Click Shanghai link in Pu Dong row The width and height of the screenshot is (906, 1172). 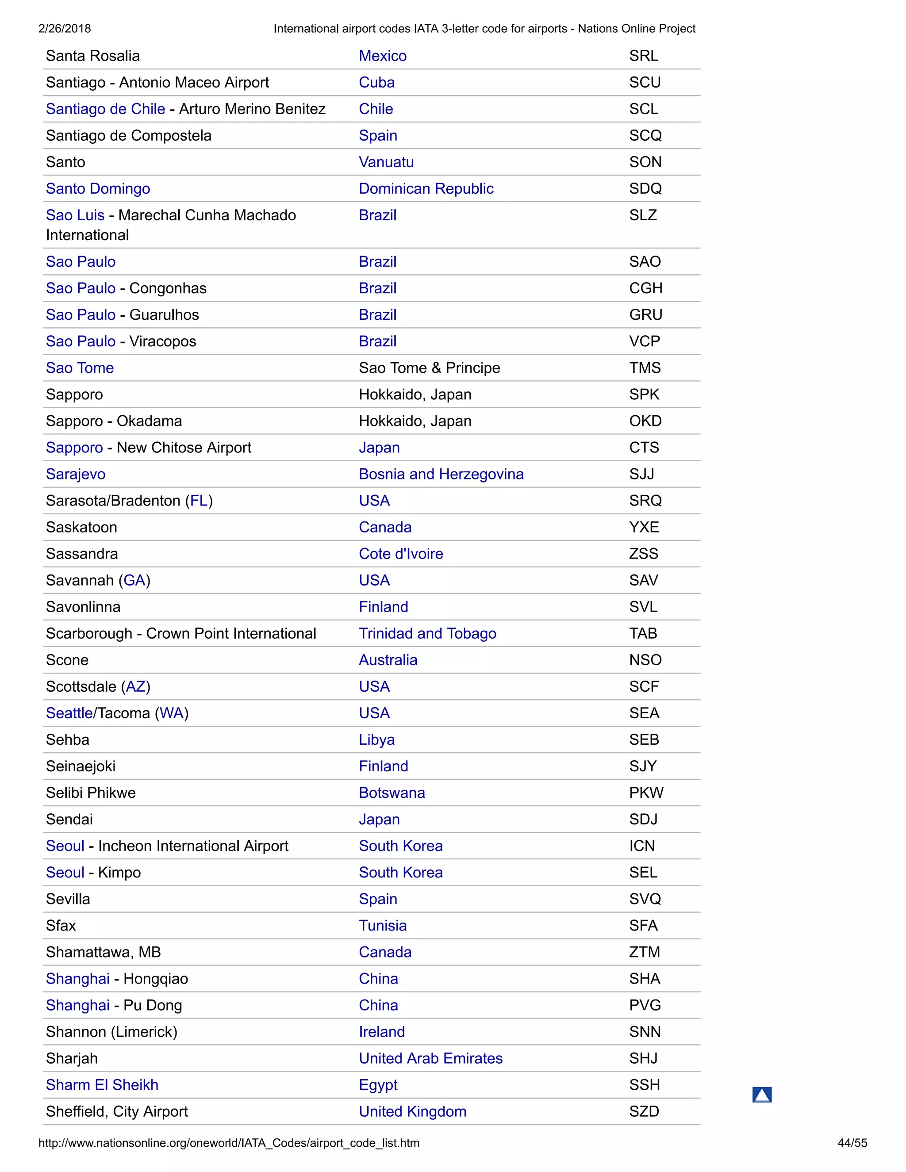(77, 1005)
